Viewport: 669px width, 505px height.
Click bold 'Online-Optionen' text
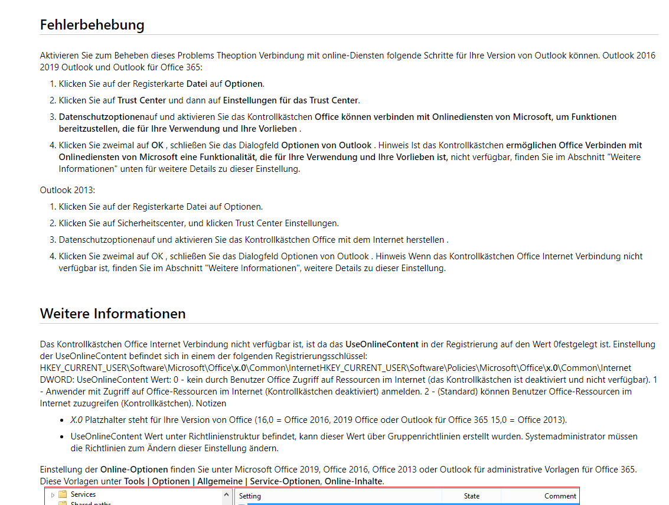pyautogui.click(x=134, y=470)
